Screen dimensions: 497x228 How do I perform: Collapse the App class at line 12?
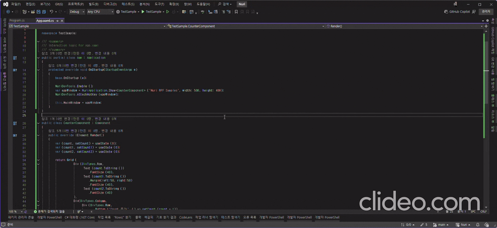38,58
